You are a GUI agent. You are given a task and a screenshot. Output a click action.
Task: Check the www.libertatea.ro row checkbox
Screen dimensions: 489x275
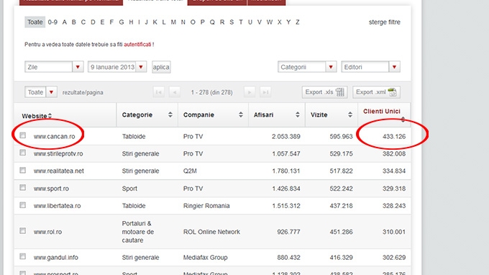(x=22, y=205)
